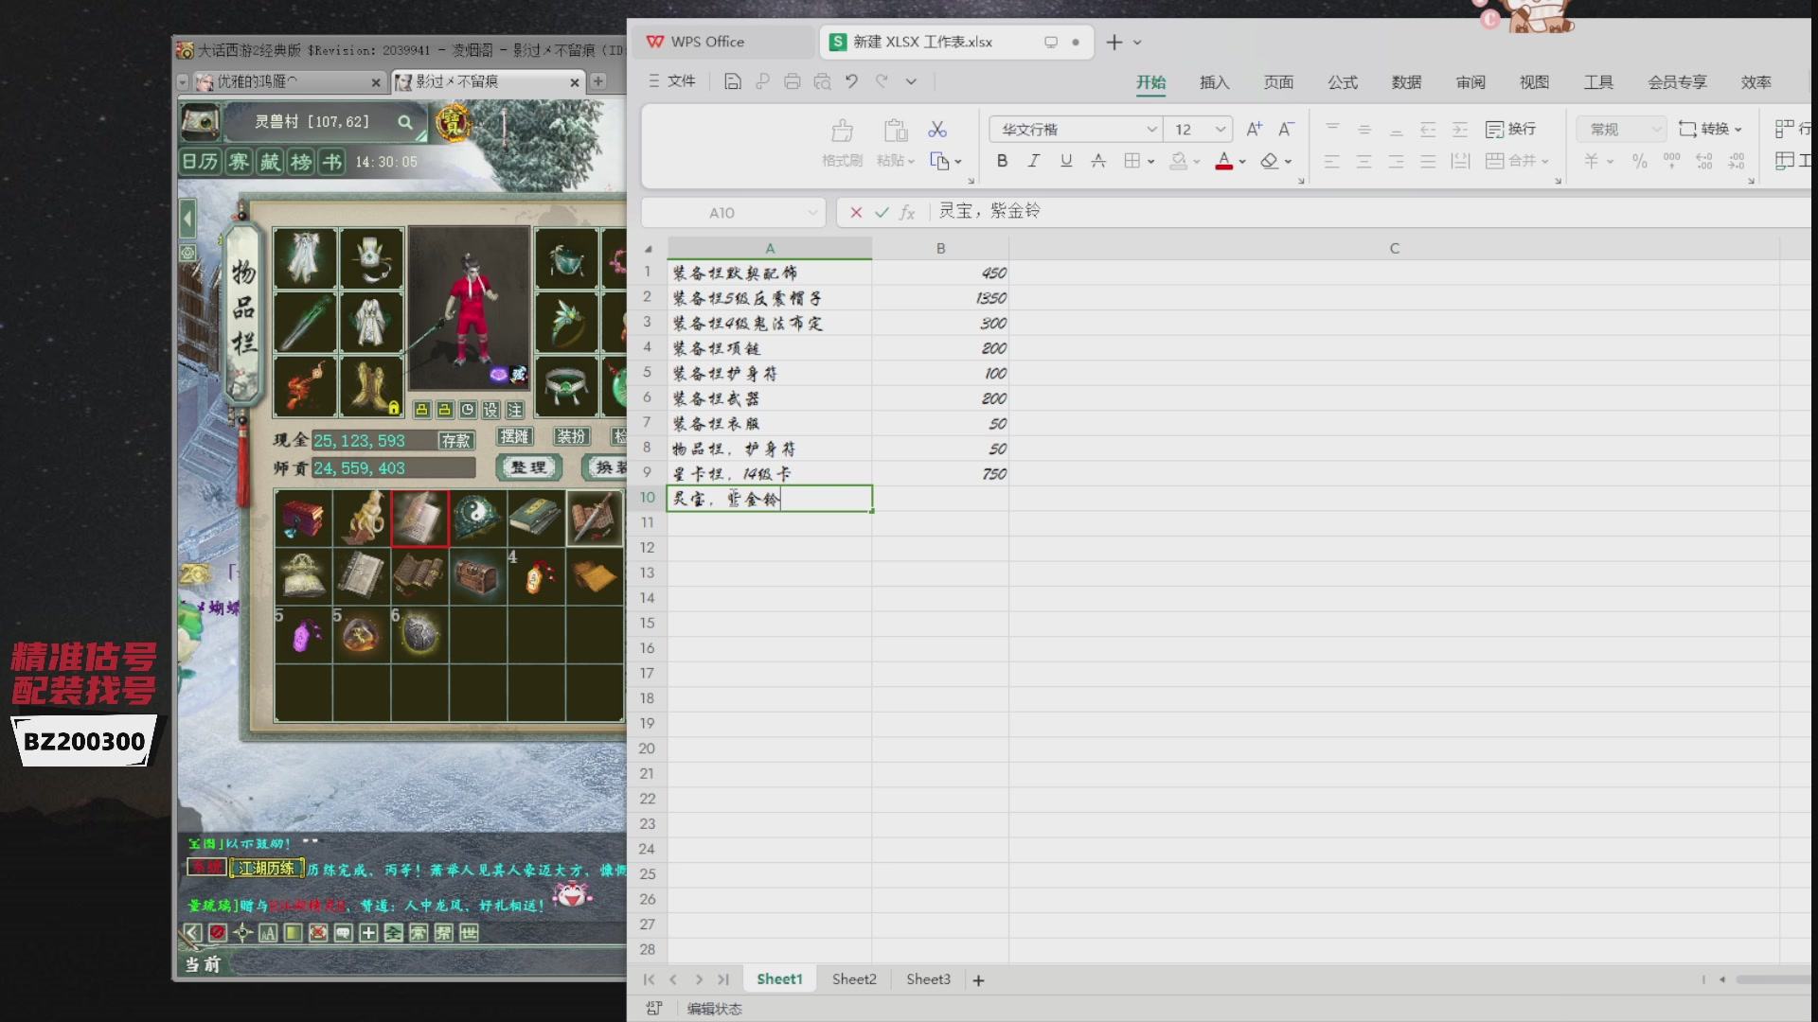Click the 装扮 button in game
Image resolution: width=1818 pixels, height=1022 pixels.
click(572, 436)
